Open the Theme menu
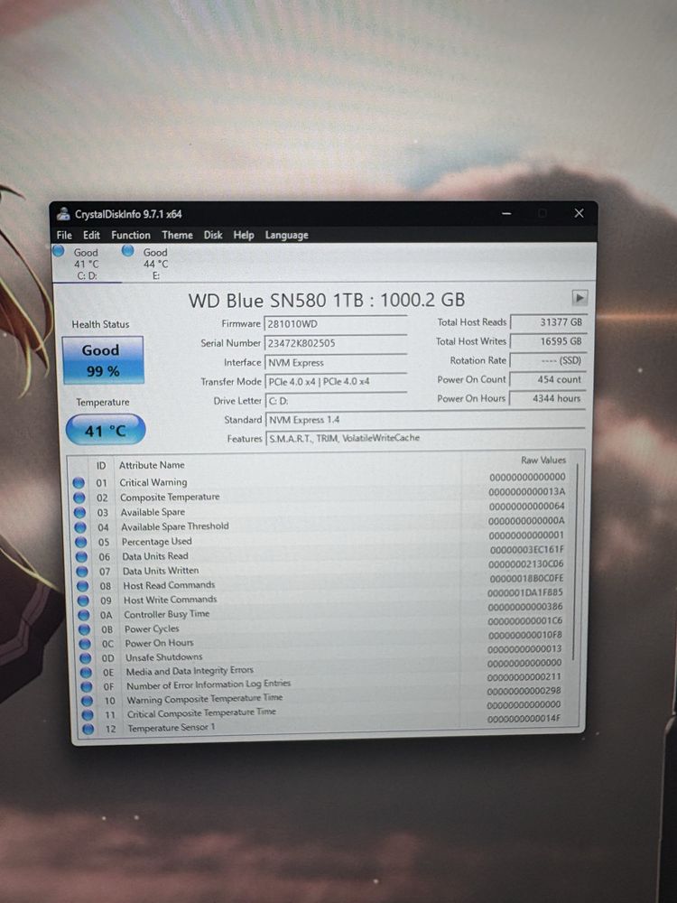This screenshot has height=903, width=677. [177, 235]
